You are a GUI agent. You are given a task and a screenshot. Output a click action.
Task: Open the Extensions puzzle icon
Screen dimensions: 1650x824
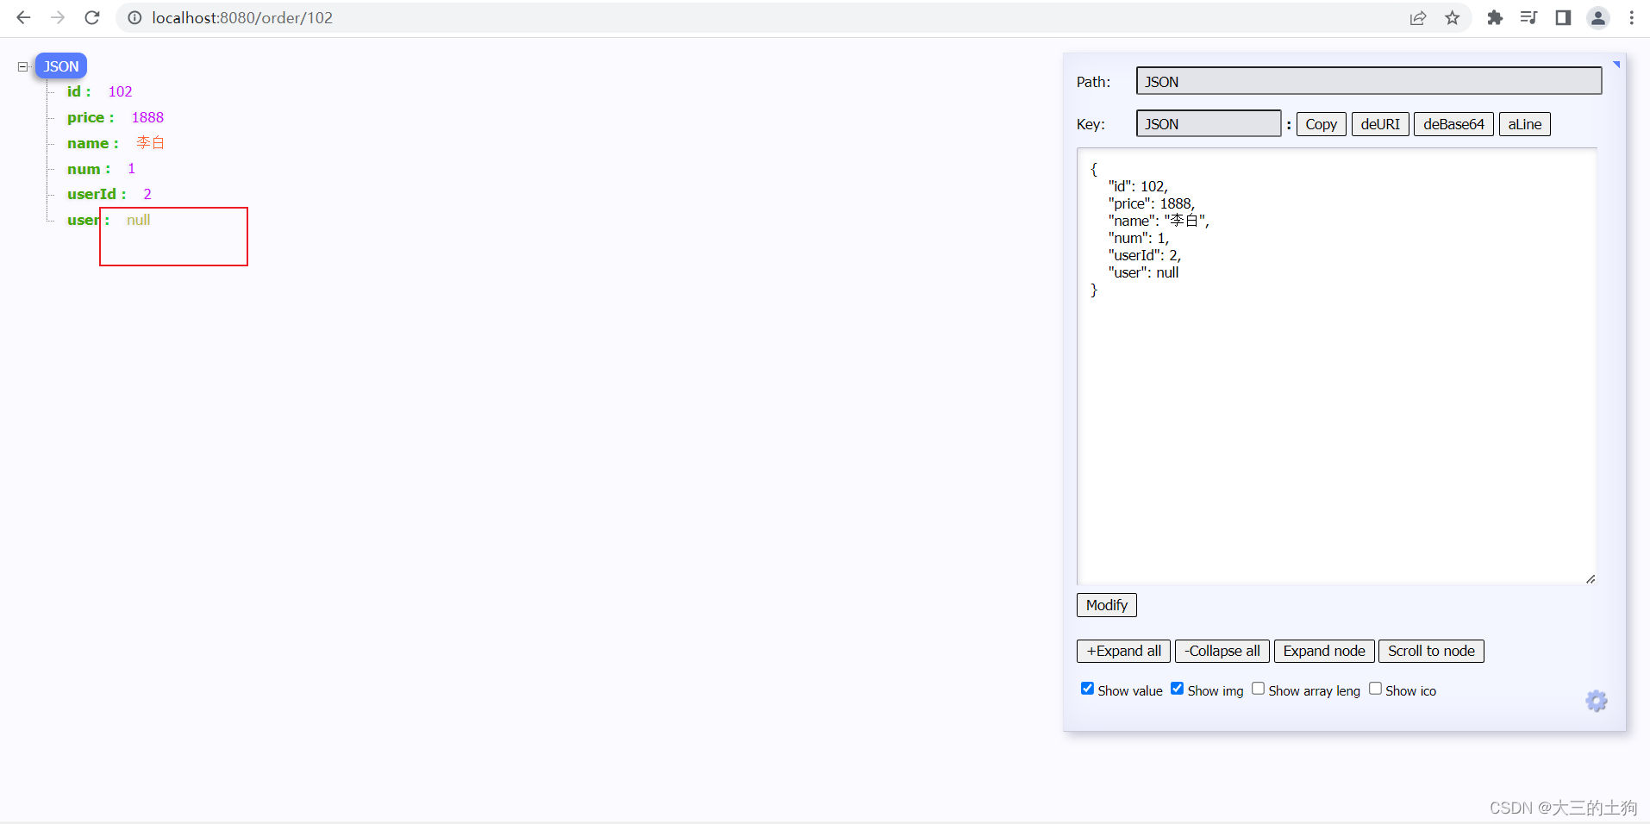tap(1495, 17)
